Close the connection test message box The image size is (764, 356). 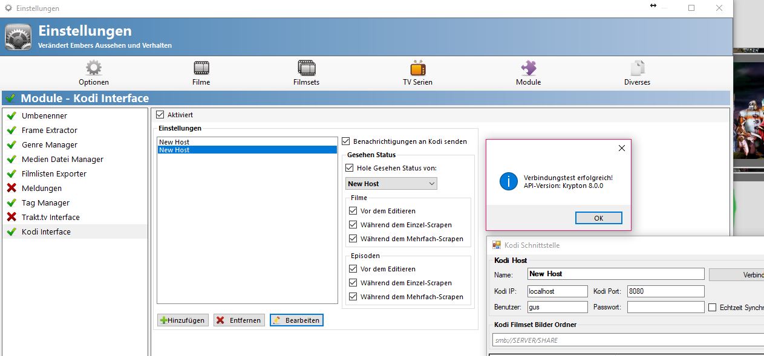click(621, 148)
